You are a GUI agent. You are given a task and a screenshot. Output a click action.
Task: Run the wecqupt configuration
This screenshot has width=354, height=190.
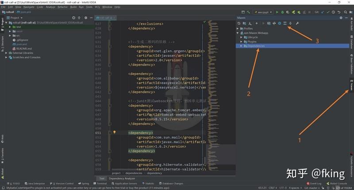pos(277,12)
